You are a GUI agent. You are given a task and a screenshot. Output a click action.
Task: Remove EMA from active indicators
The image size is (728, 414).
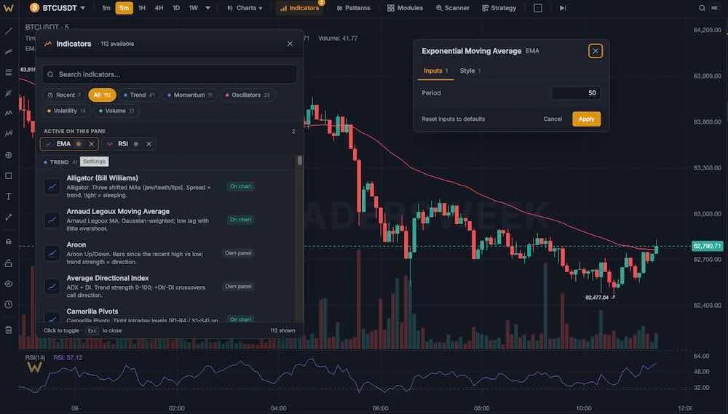91,144
